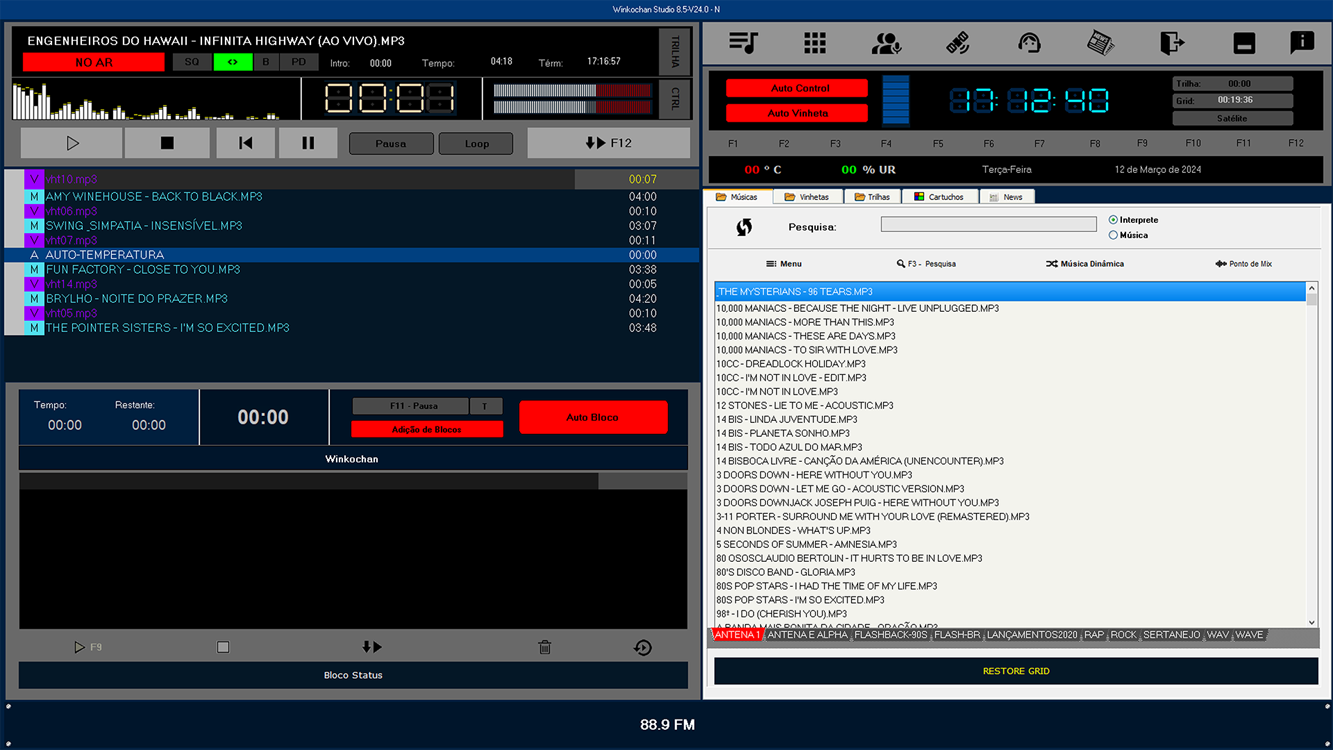Click the refresh icon beside Pesquisa
Image resolution: width=1333 pixels, height=750 pixels.
coord(744,227)
